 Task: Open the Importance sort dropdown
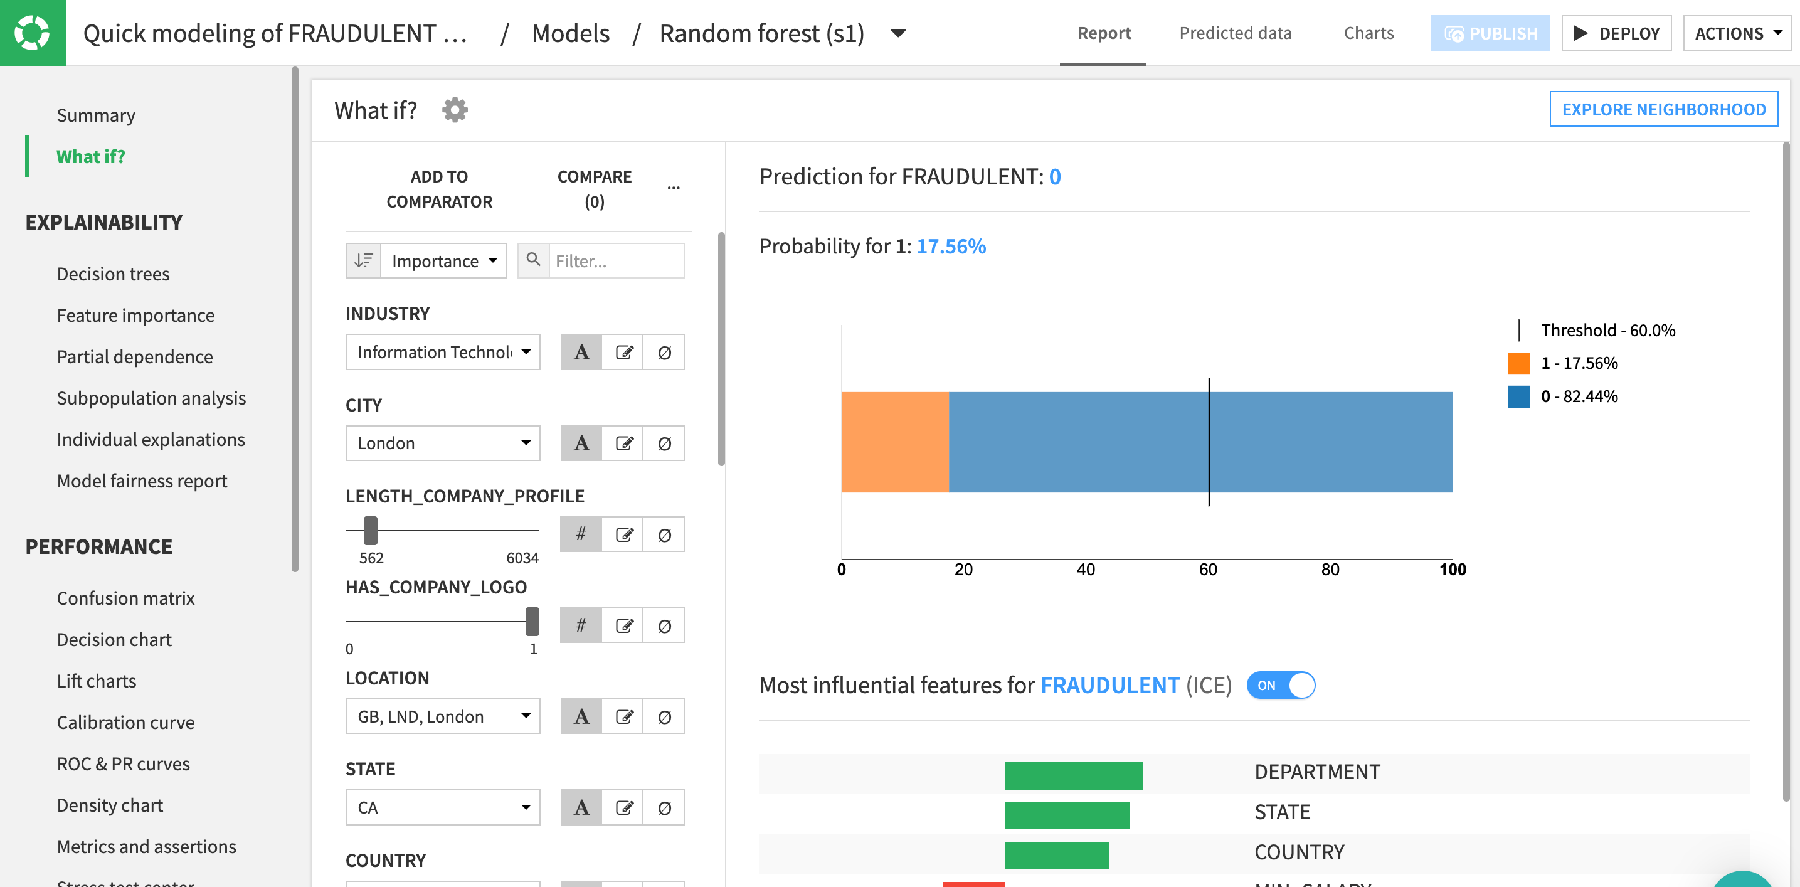(443, 261)
